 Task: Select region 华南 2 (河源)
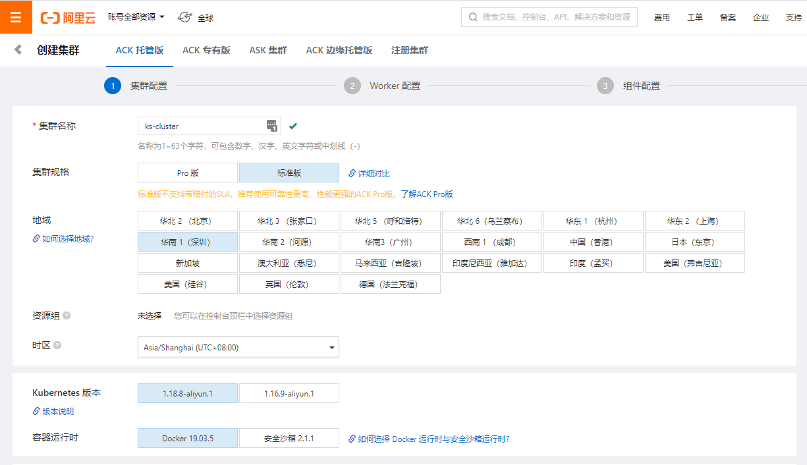(x=289, y=242)
